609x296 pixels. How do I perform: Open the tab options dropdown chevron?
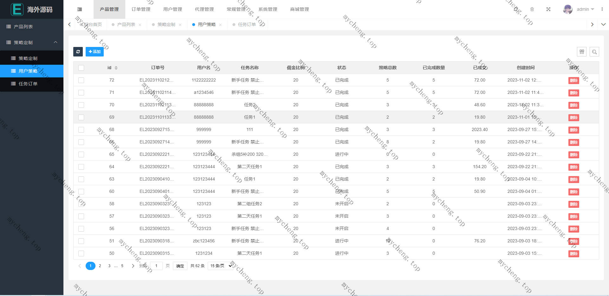pos(603,24)
